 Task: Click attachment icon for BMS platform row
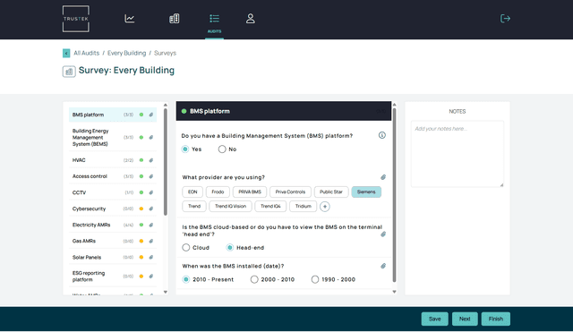pyautogui.click(x=151, y=115)
